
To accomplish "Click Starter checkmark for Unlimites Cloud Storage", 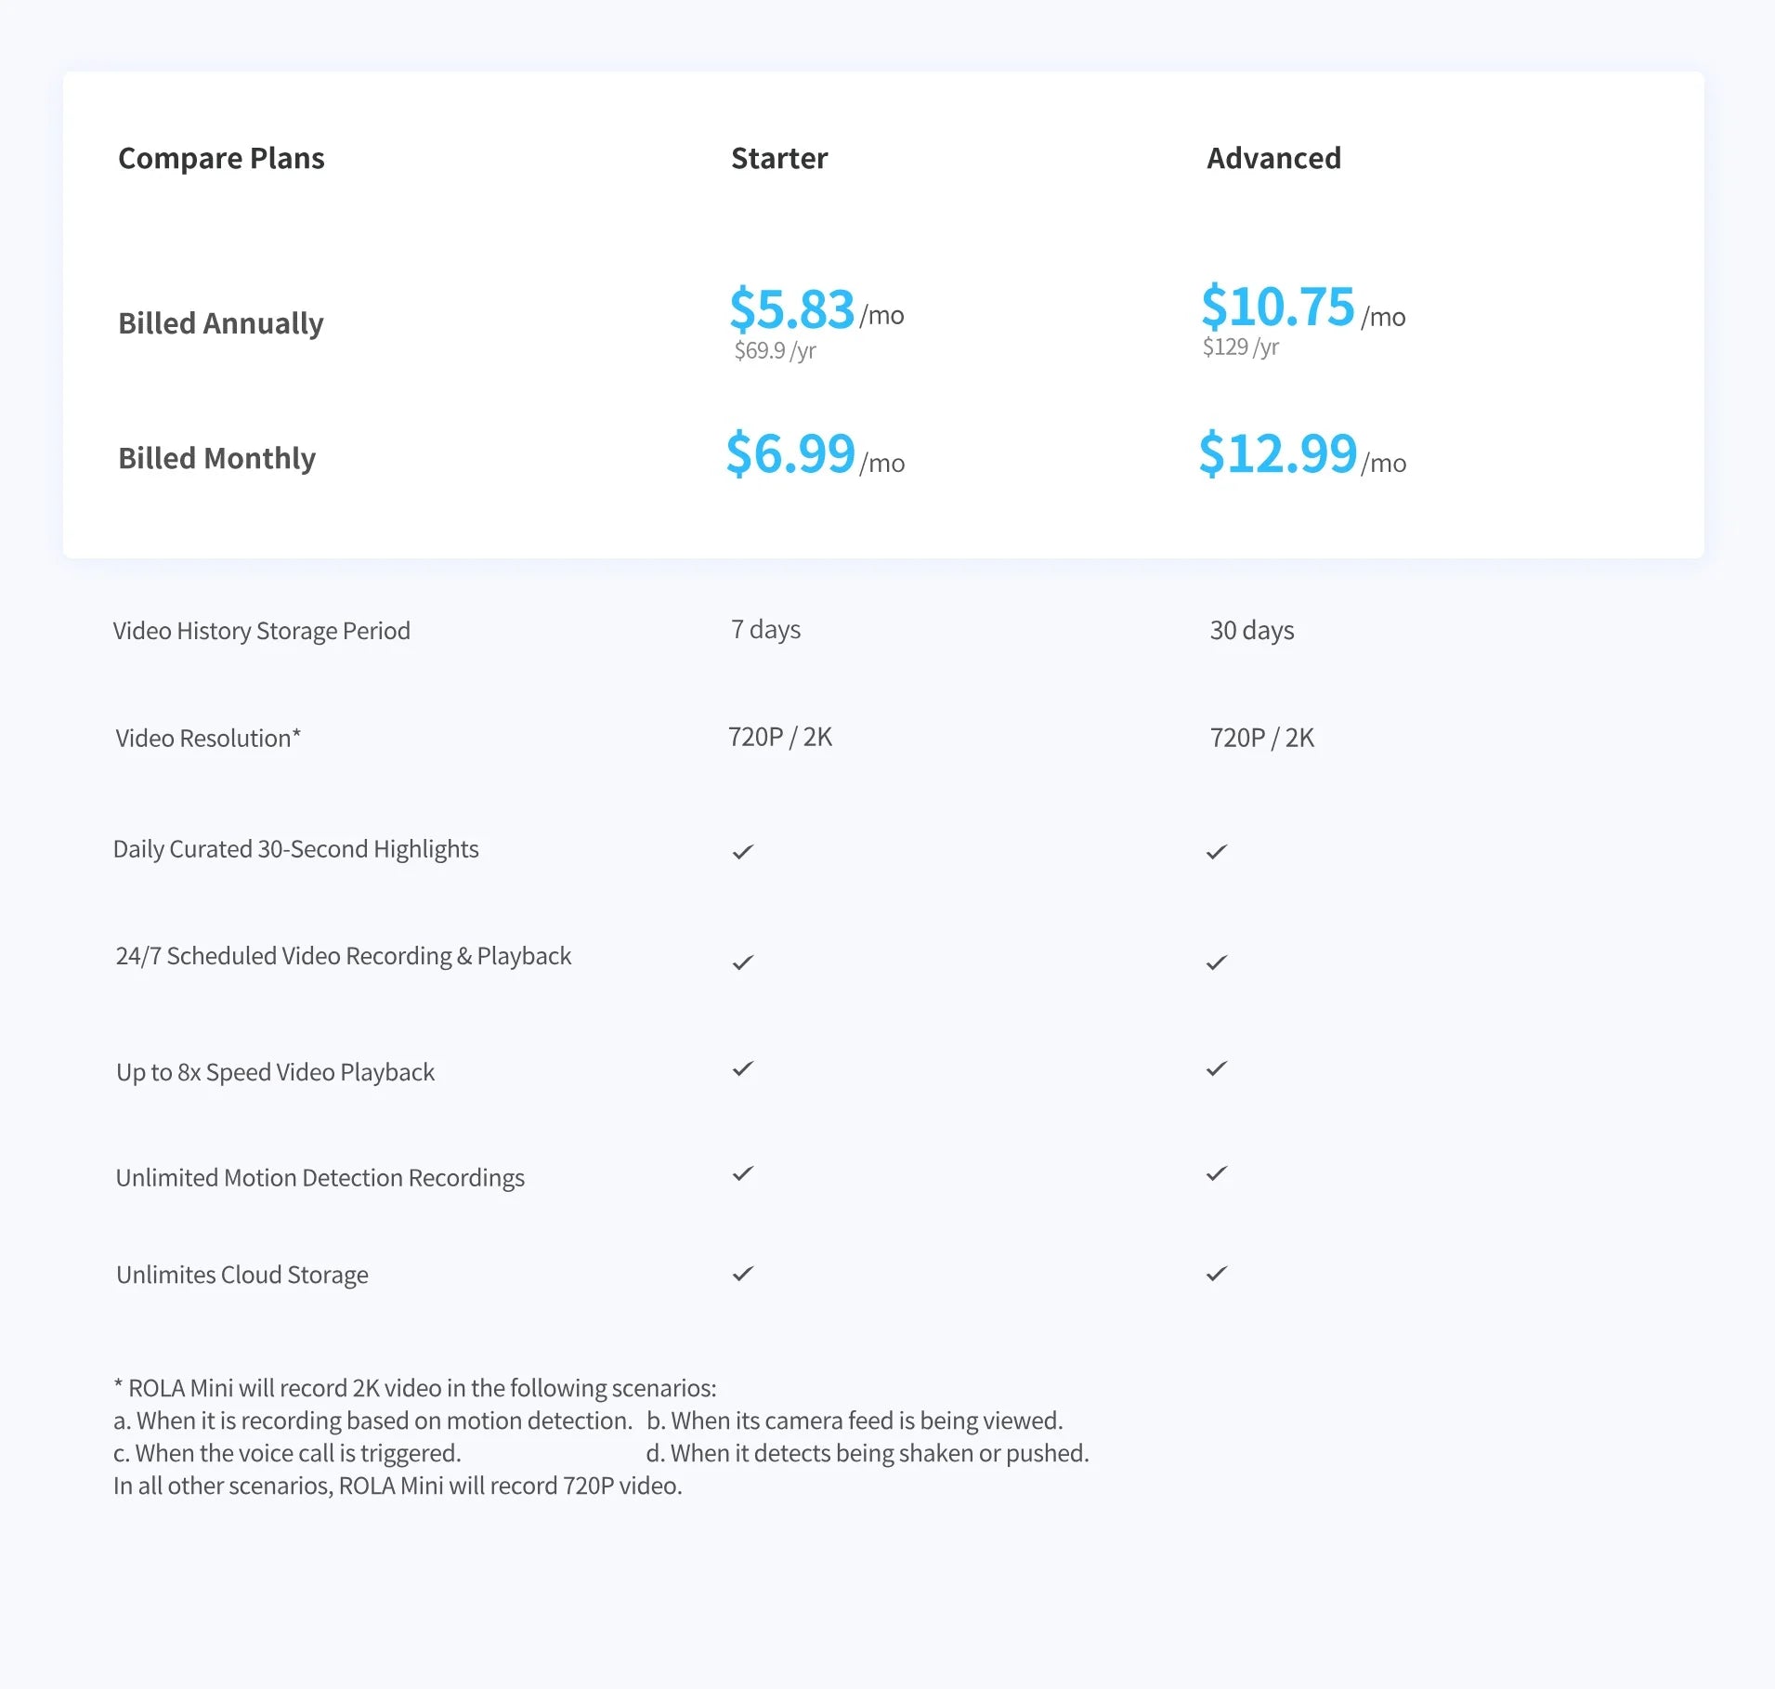I will (742, 1274).
